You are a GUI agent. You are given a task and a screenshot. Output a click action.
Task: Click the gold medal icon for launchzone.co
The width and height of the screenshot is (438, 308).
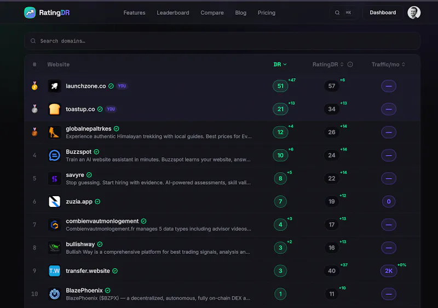tap(34, 86)
